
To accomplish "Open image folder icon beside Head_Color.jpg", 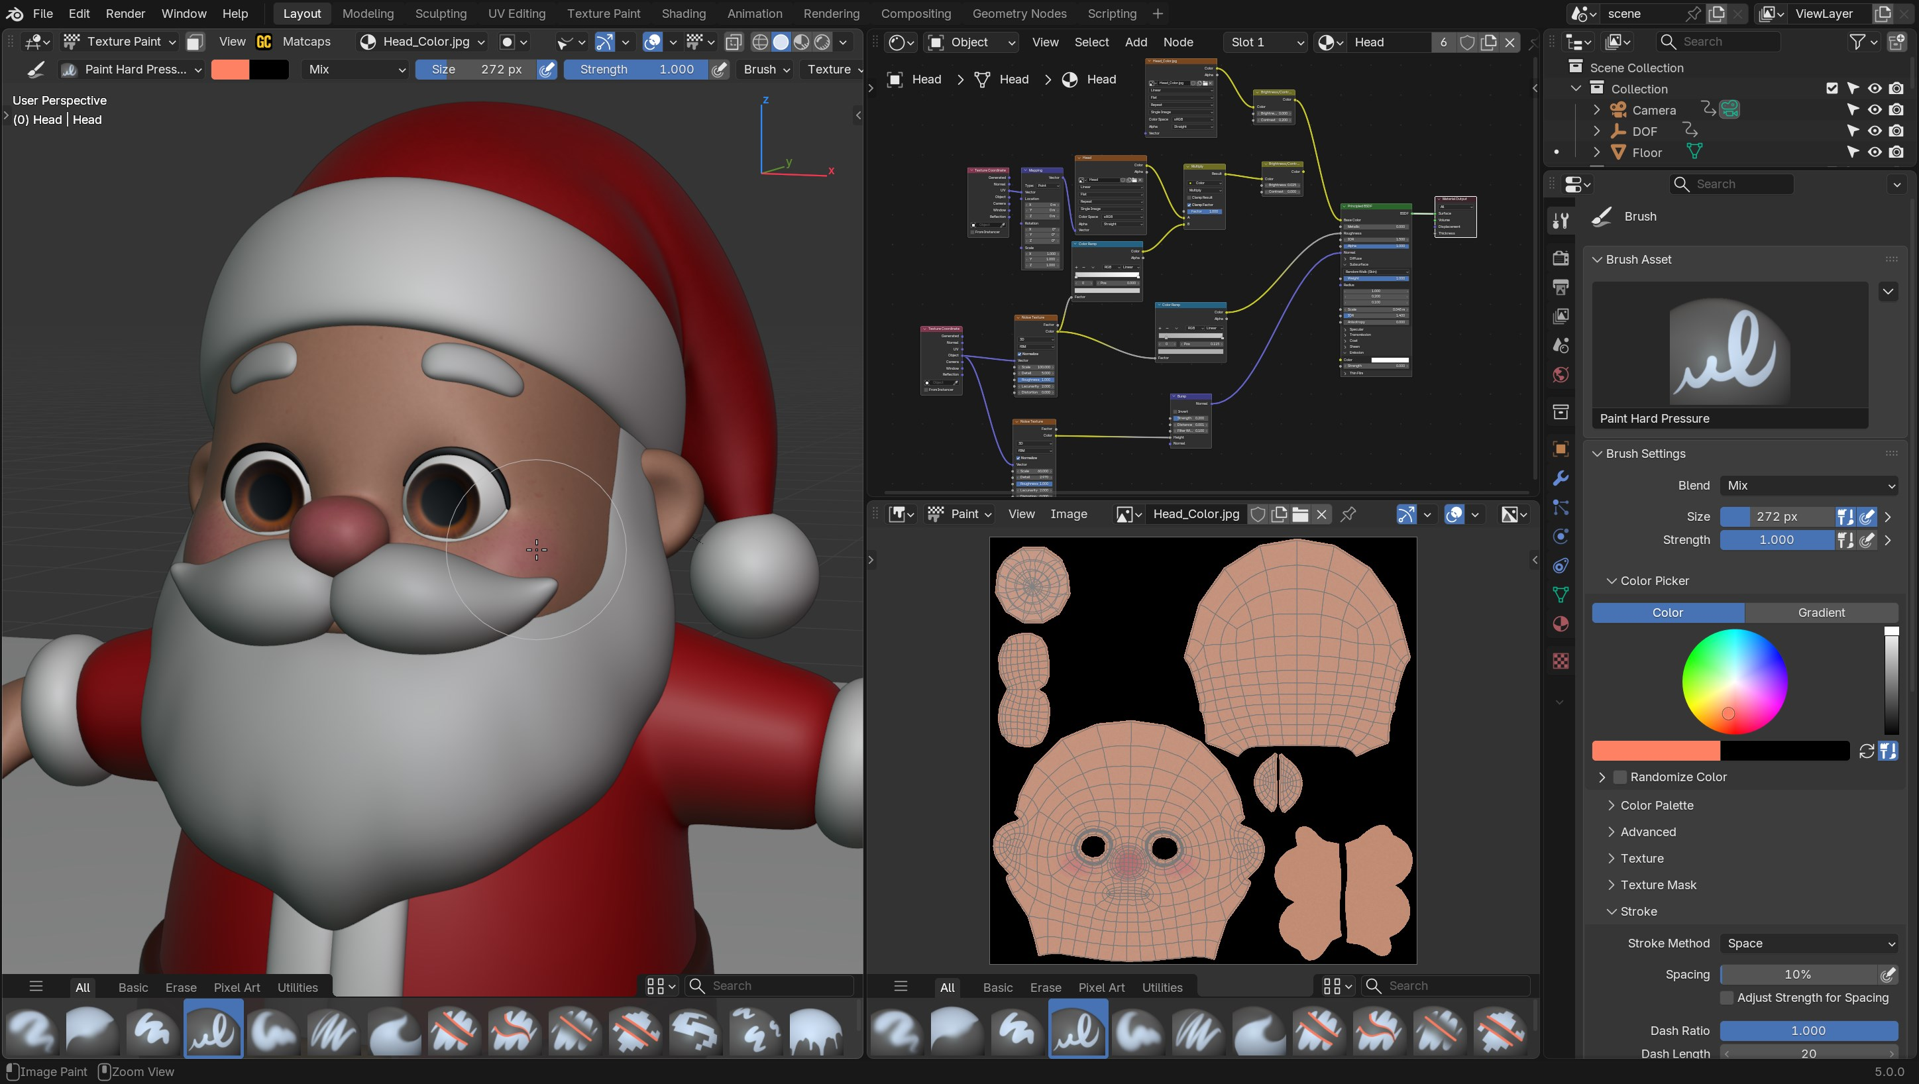I will [1301, 514].
